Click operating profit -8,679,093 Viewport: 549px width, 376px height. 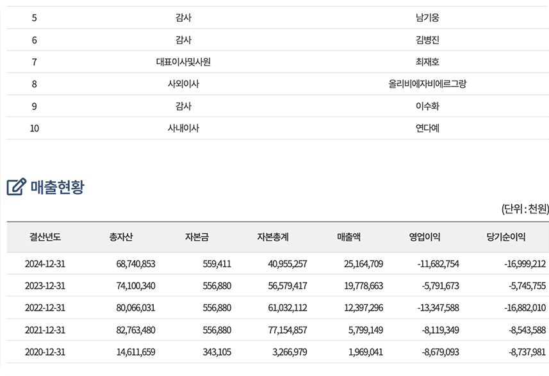click(x=441, y=352)
